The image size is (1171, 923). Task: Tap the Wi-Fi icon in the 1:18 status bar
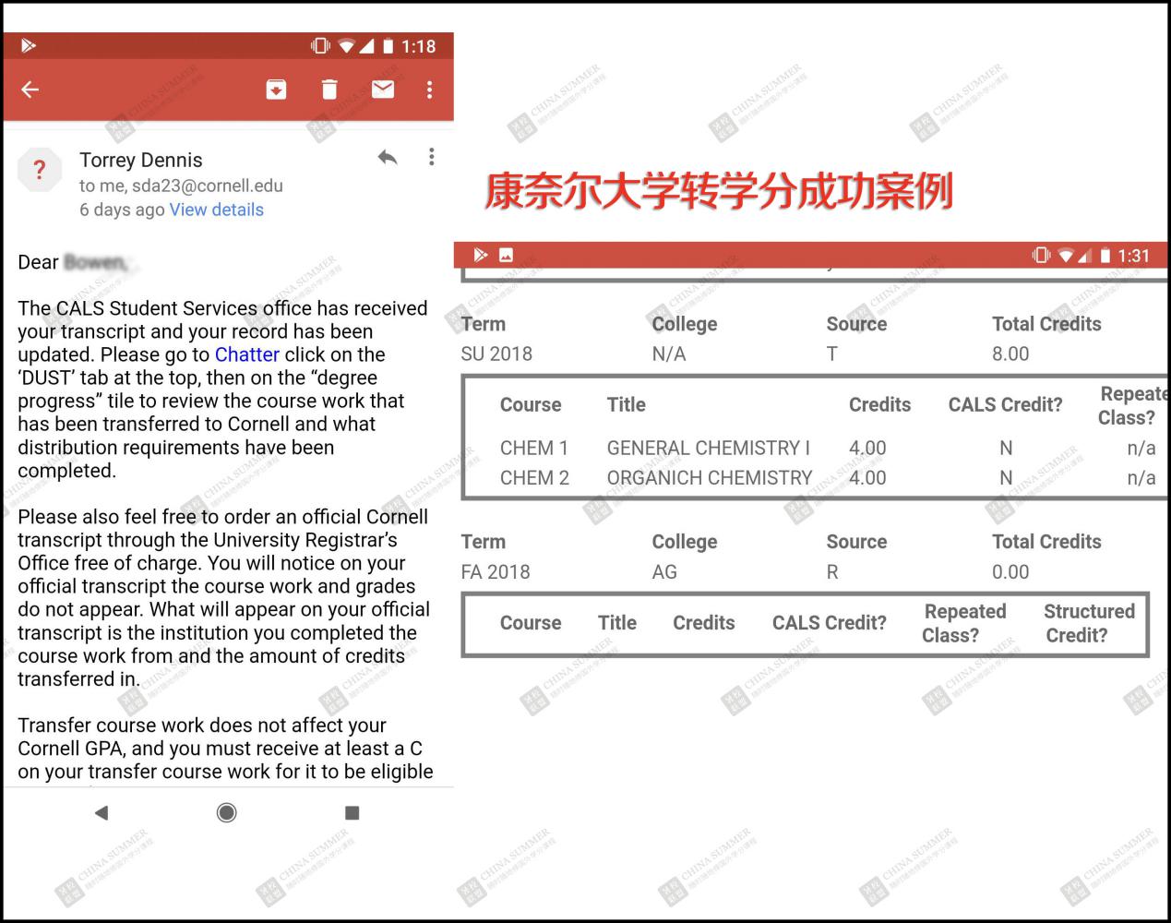[347, 45]
